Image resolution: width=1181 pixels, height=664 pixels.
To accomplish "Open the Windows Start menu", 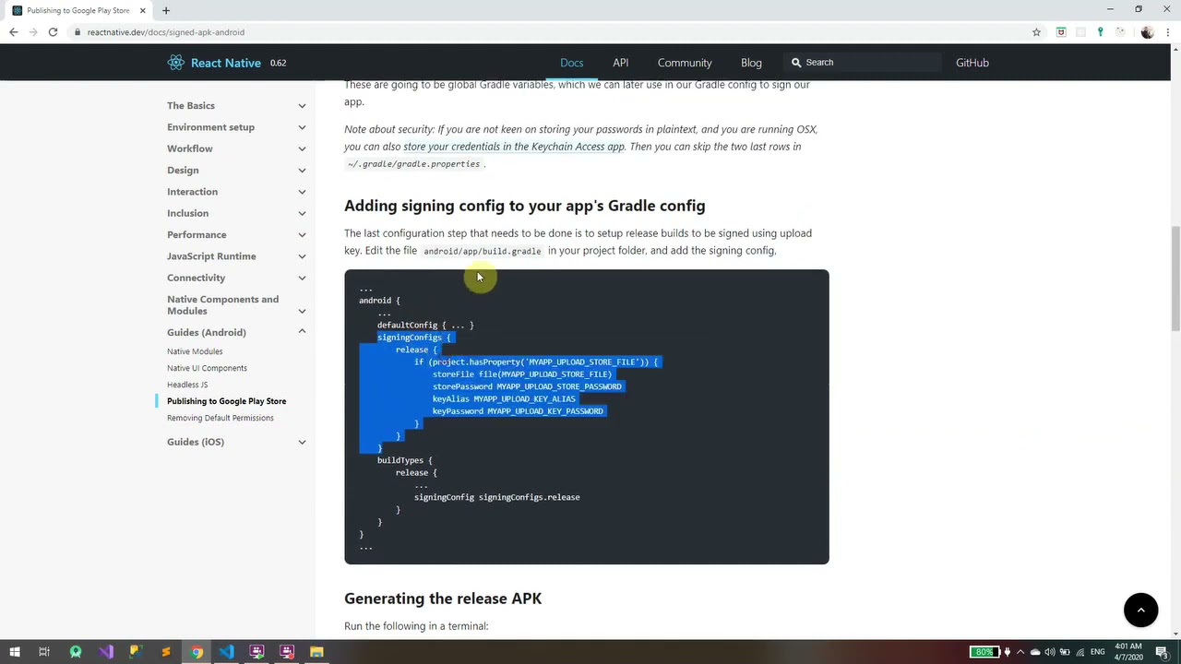I will point(15,652).
